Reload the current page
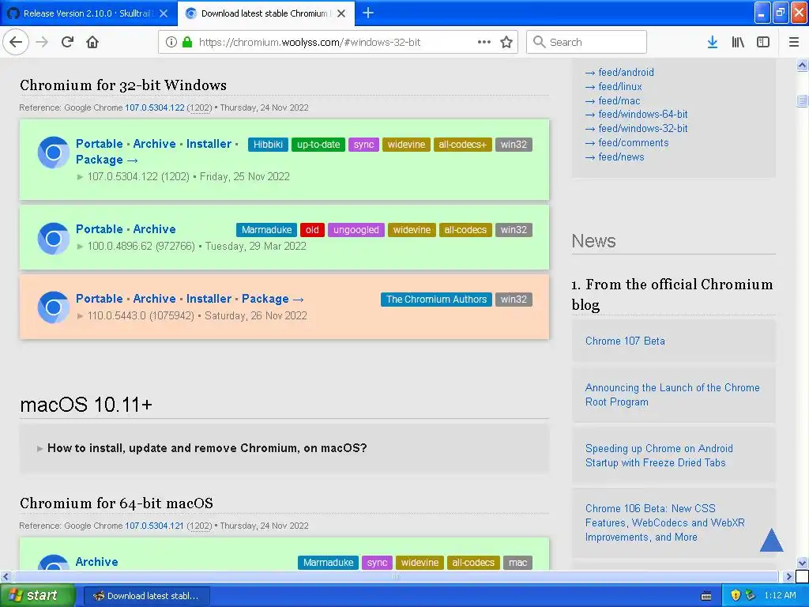Screen dimensions: 809x607 67,42
